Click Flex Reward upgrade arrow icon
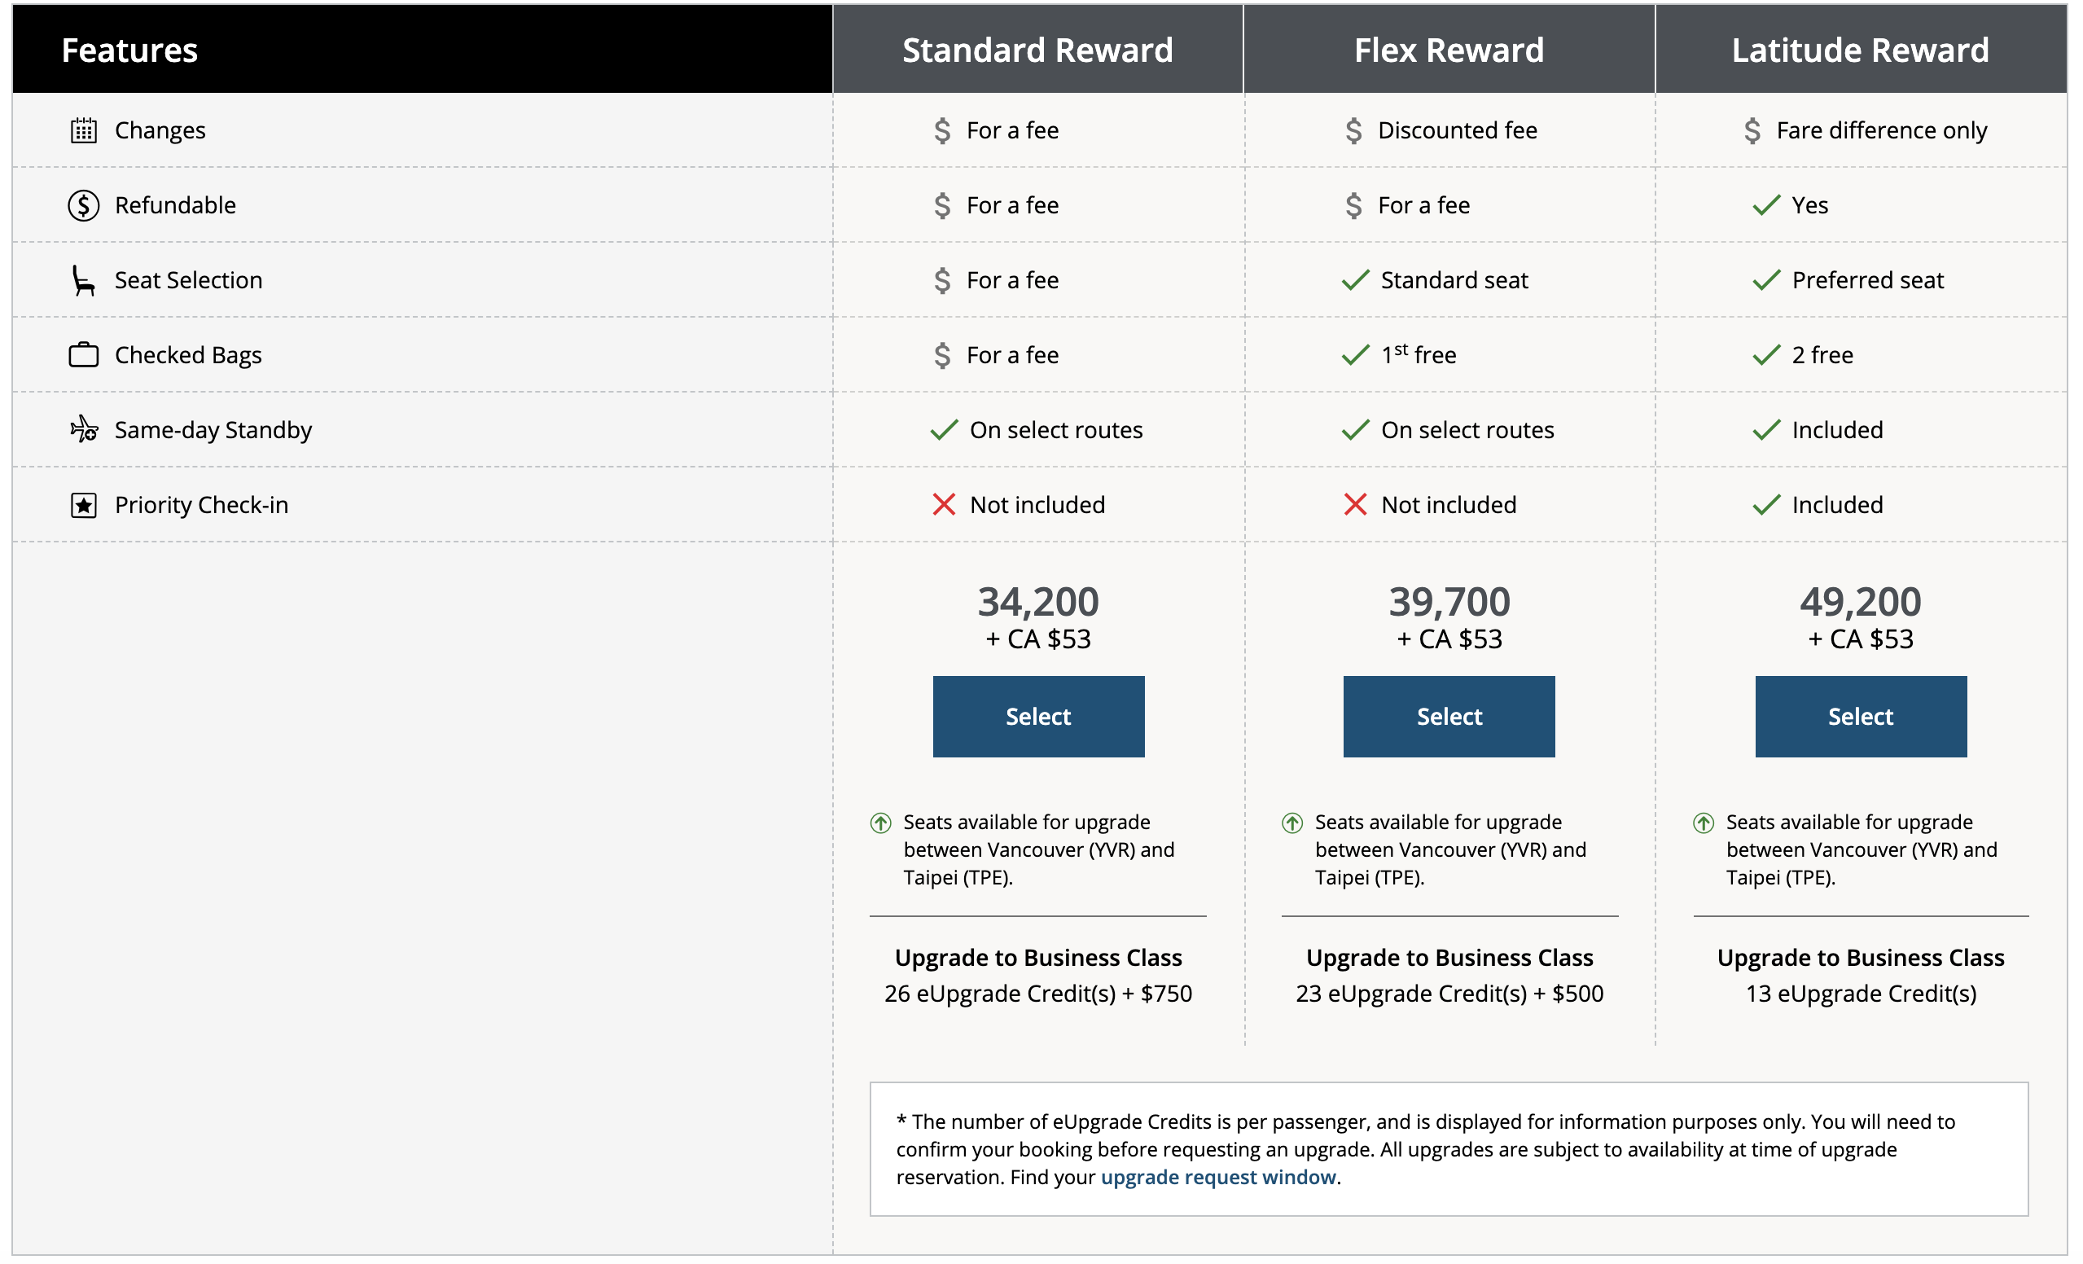Viewport: 2083px width, 1264px height. click(x=1292, y=823)
